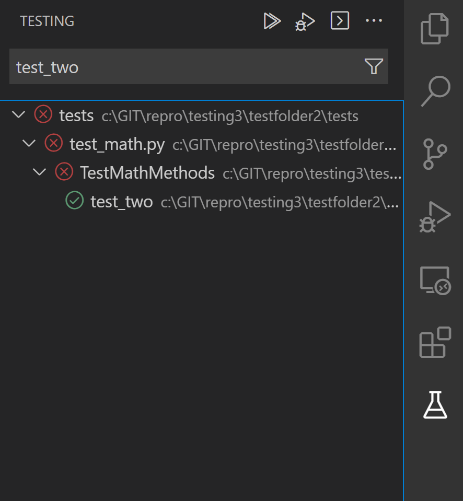This screenshot has width=463, height=501.
Task: Open Explorer view in activity bar
Action: 435,29
